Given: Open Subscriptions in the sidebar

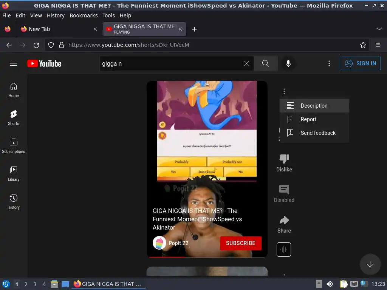Looking at the screenshot, I should click(14, 146).
